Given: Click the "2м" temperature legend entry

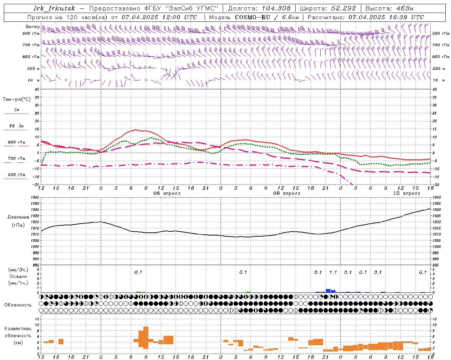Looking at the screenshot, I should pyautogui.click(x=17, y=110).
